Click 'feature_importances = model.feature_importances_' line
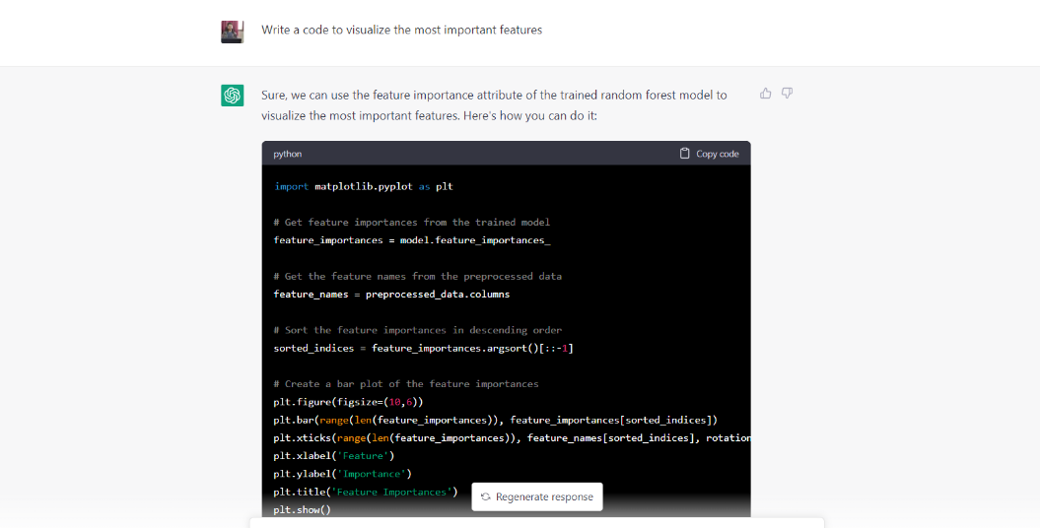Image resolution: width=1040 pixels, height=528 pixels. click(x=412, y=239)
